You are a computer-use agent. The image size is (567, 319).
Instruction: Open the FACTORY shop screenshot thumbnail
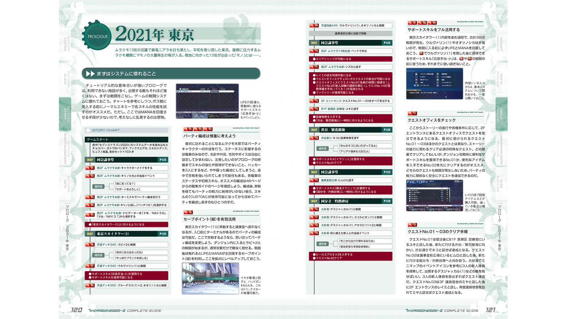[x=435, y=195]
